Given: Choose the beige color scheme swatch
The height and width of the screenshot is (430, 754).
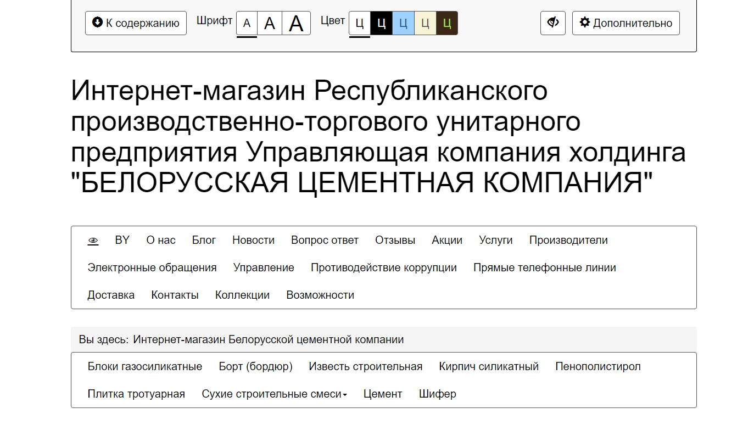Looking at the screenshot, I should coord(425,23).
